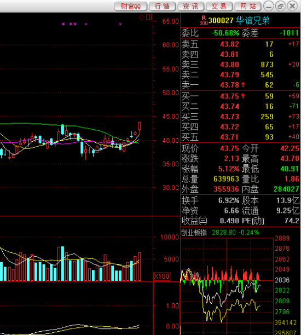Restore the window using the round restore button
This screenshot has width=301, height=335.
pos(280,6)
